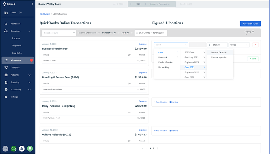This screenshot has height=154, width=270.
Task: Go to previous page arrow
Action: tap(143, 149)
